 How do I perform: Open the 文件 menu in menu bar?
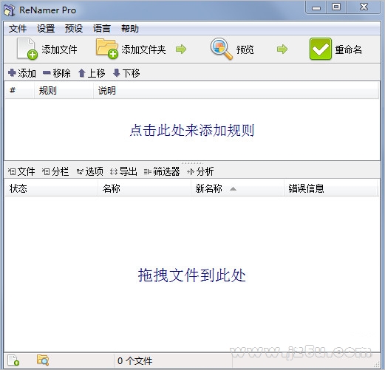point(18,29)
